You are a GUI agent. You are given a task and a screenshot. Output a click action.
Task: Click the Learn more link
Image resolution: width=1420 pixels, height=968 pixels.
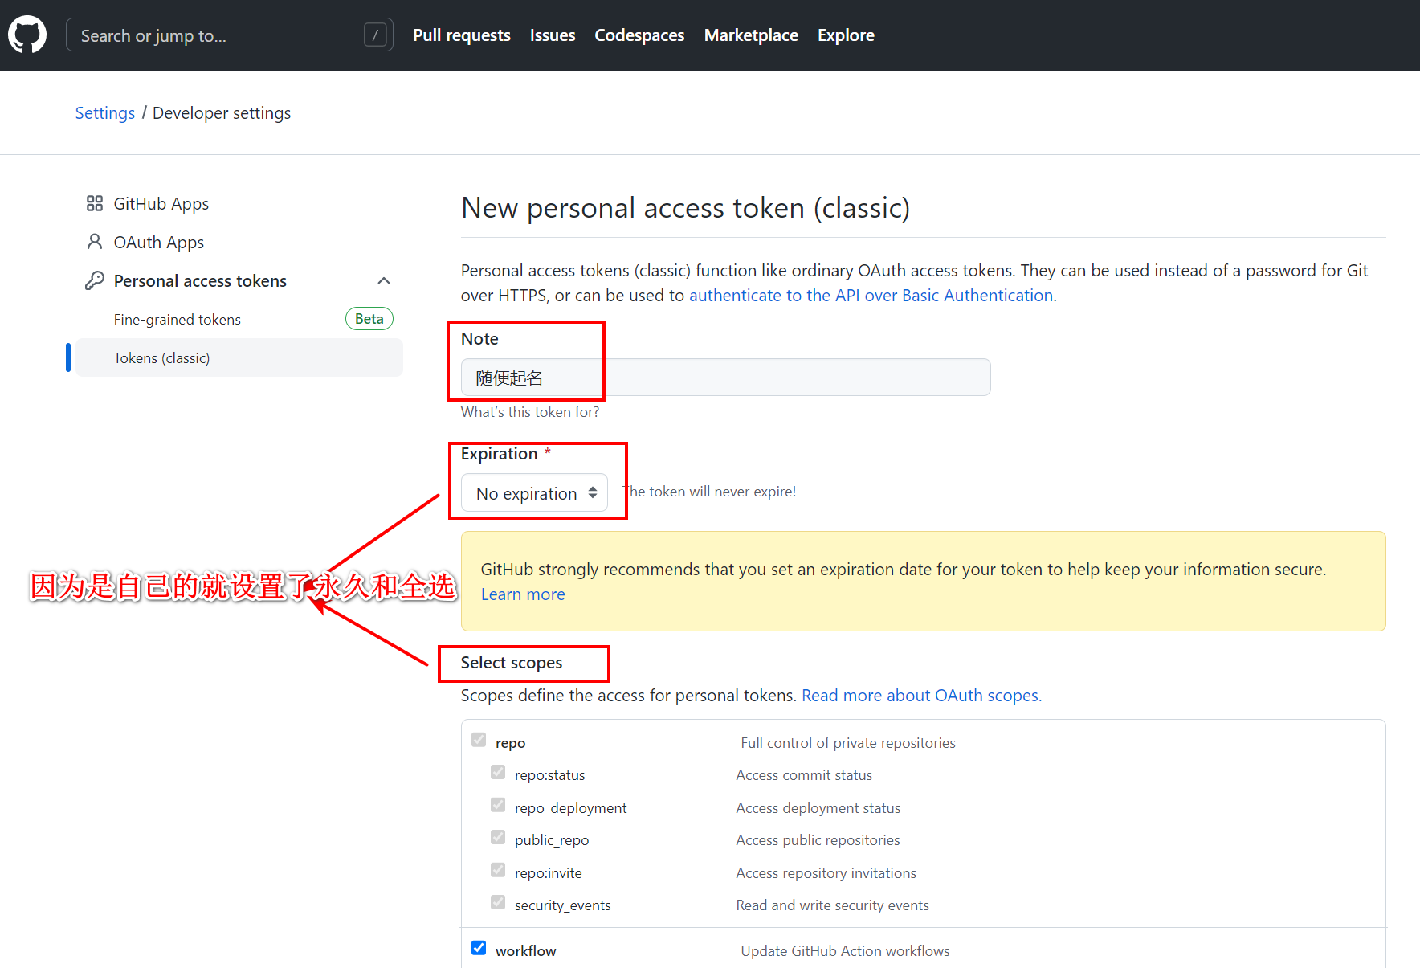click(x=523, y=594)
